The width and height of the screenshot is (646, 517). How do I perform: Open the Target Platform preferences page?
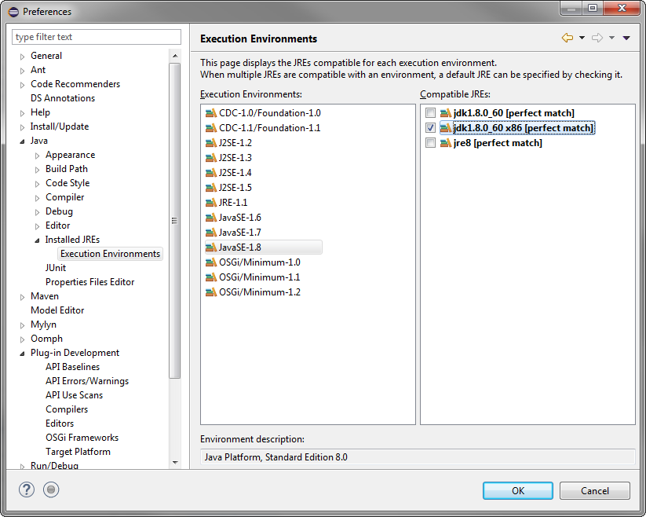(78, 452)
